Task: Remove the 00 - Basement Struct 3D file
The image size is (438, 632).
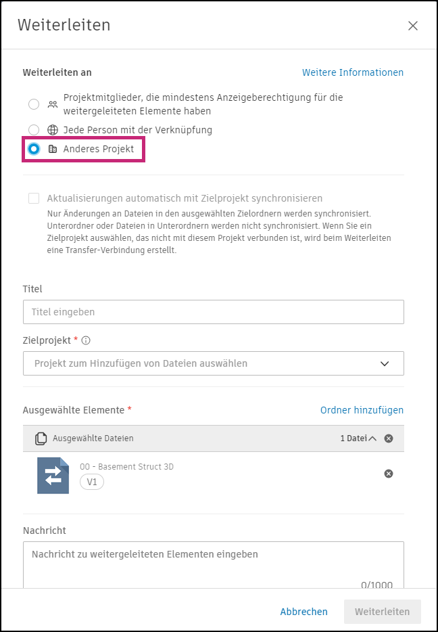Action: tap(389, 474)
